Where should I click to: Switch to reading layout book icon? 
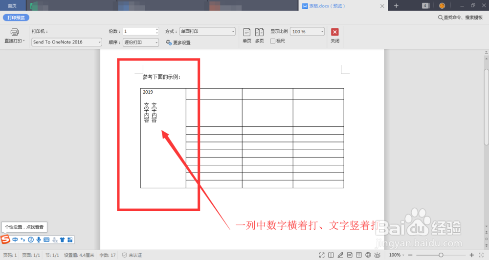click(331, 255)
